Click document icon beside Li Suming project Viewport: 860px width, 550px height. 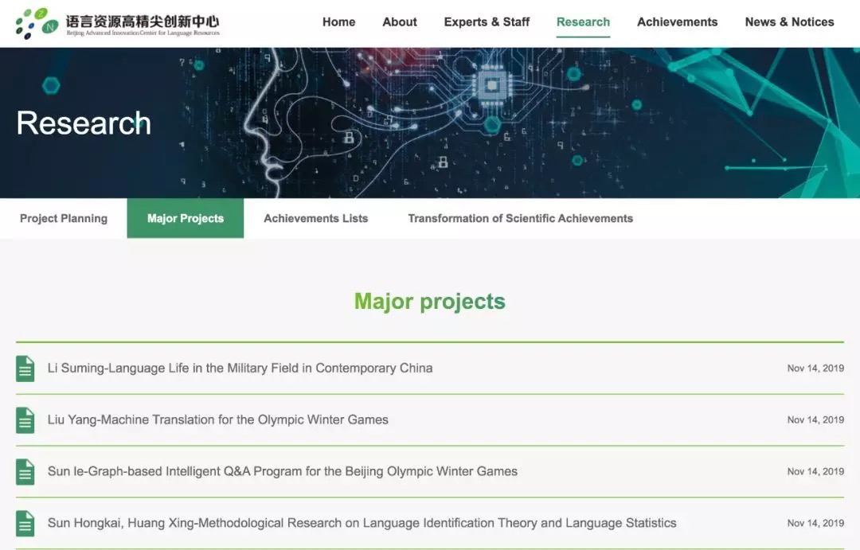(x=25, y=369)
